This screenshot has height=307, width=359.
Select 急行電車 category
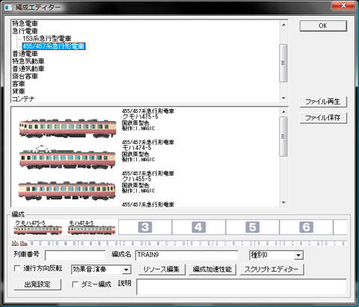click(25, 31)
